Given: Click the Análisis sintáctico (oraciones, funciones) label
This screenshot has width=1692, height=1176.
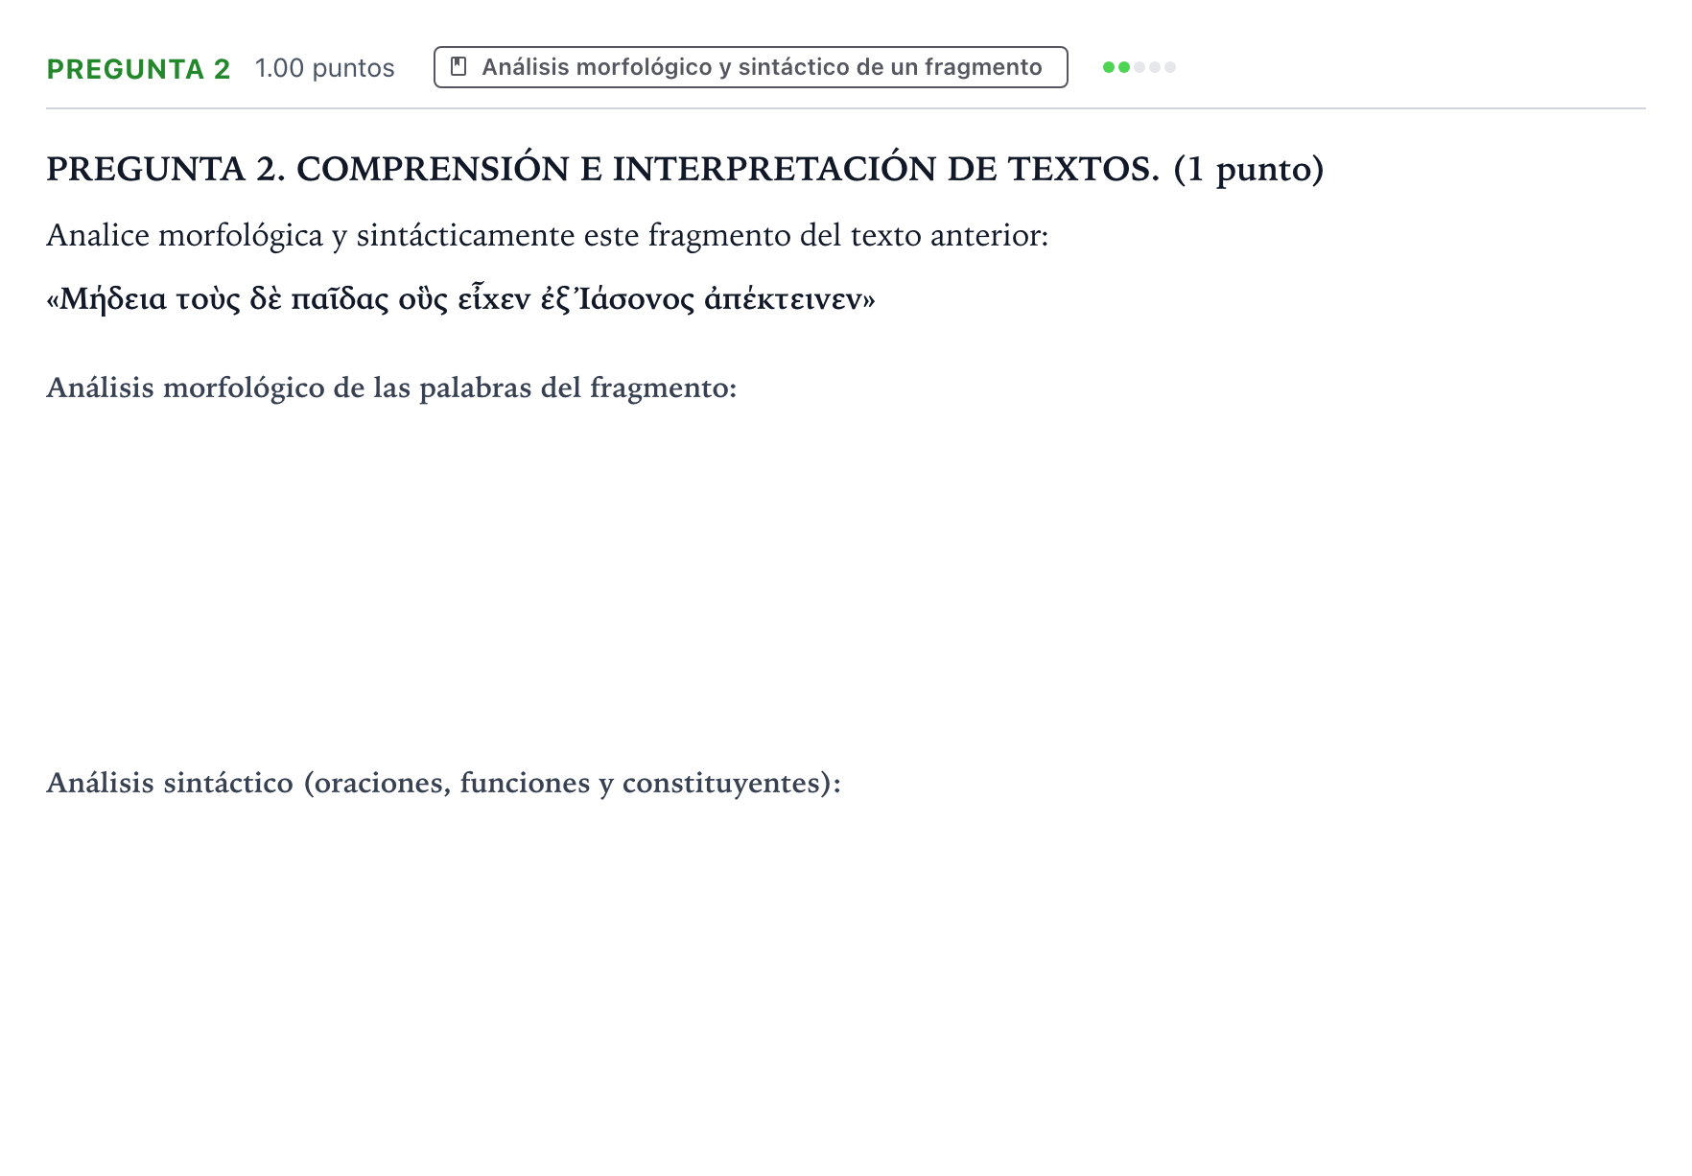Looking at the screenshot, I should point(443,783).
